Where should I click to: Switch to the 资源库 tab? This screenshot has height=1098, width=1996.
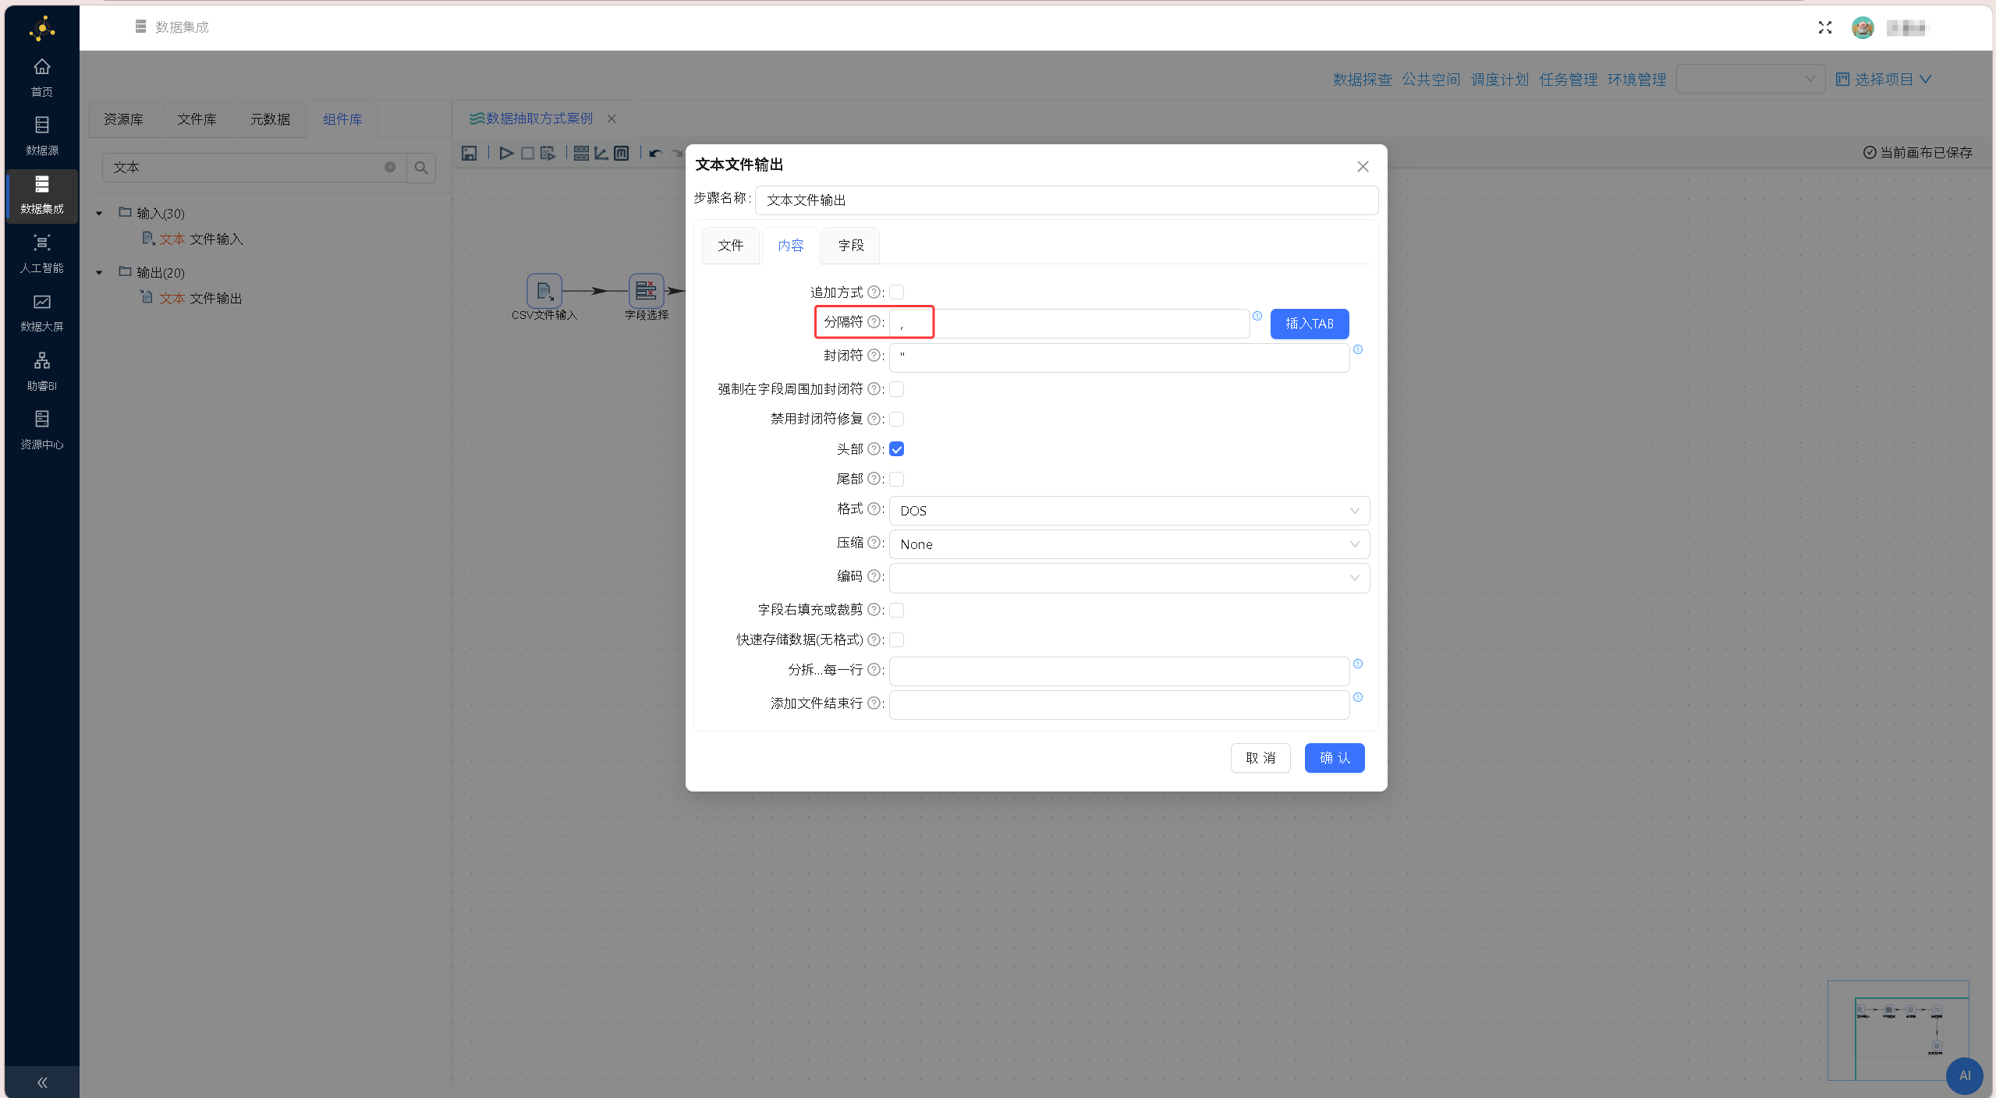pyautogui.click(x=123, y=119)
